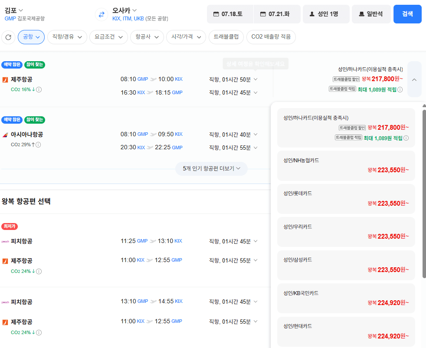Open CO2 16% info icon for 제주항공
Viewport: 426px width, 348px height.
tap(39, 90)
